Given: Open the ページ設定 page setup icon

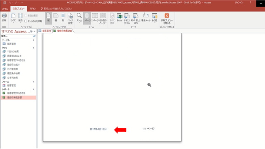Looking at the screenshot, I should tap(70, 19).
